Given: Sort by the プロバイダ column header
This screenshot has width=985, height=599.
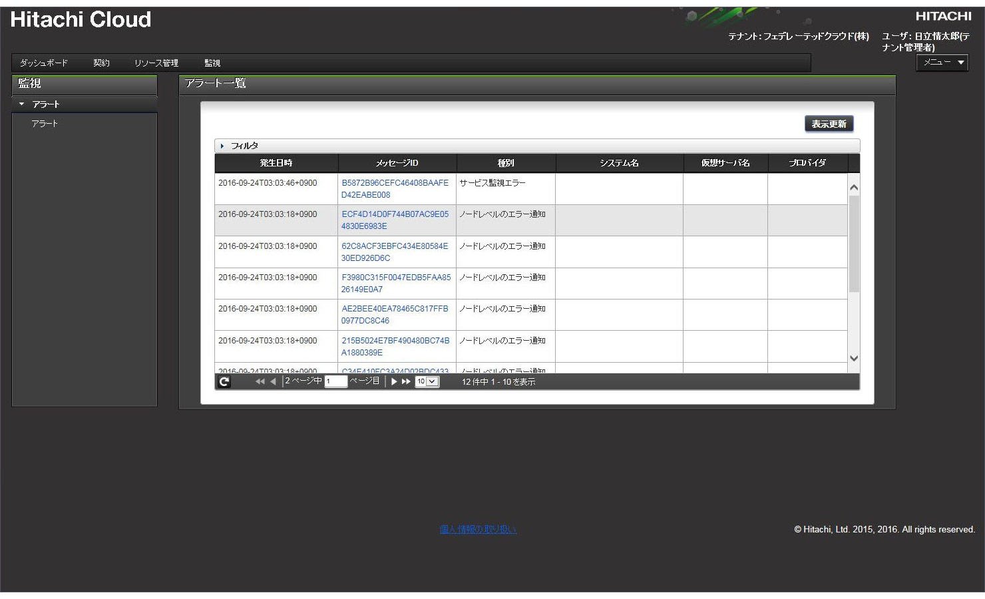Looking at the screenshot, I should (x=808, y=163).
